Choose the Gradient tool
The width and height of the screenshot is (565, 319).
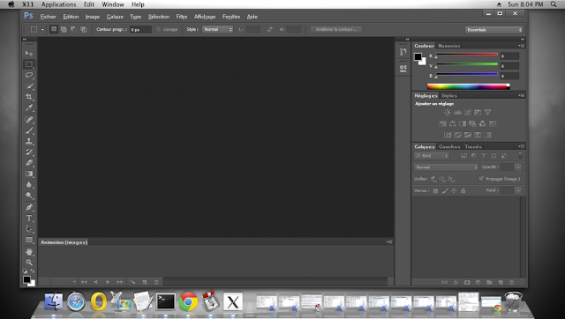tap(29, 174)
